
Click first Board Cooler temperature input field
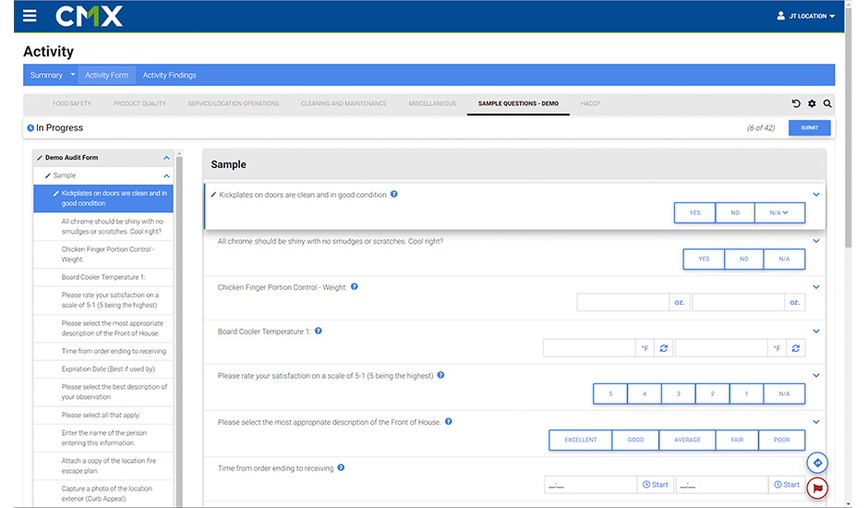point(589,348)
